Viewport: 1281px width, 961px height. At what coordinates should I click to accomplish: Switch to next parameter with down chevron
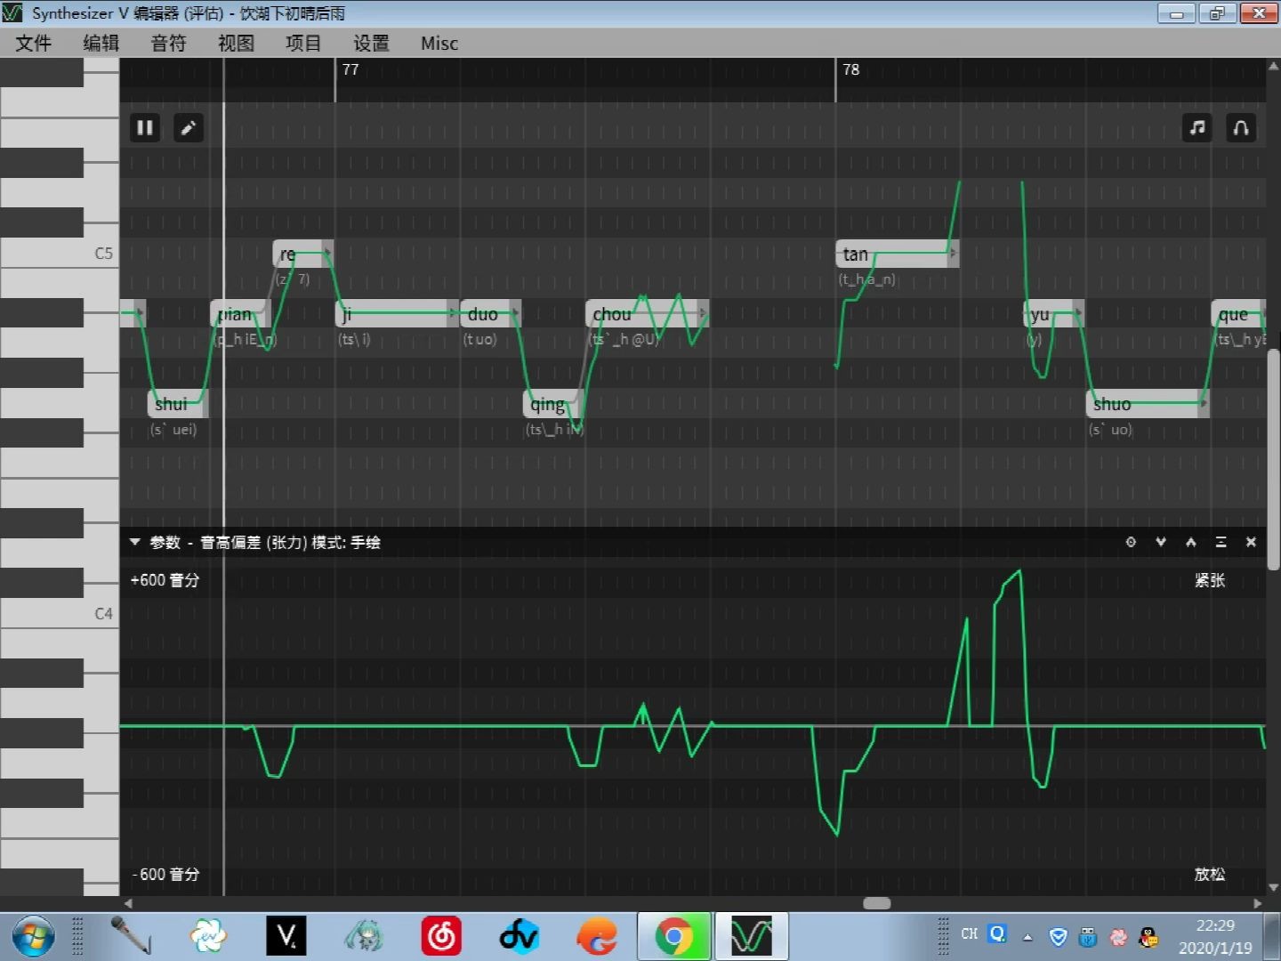[x=1161, y=542]
